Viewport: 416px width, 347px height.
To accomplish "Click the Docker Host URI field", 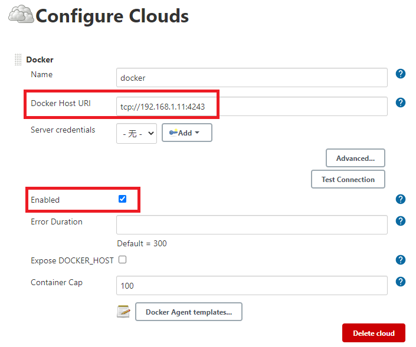I will pos(252,107).
